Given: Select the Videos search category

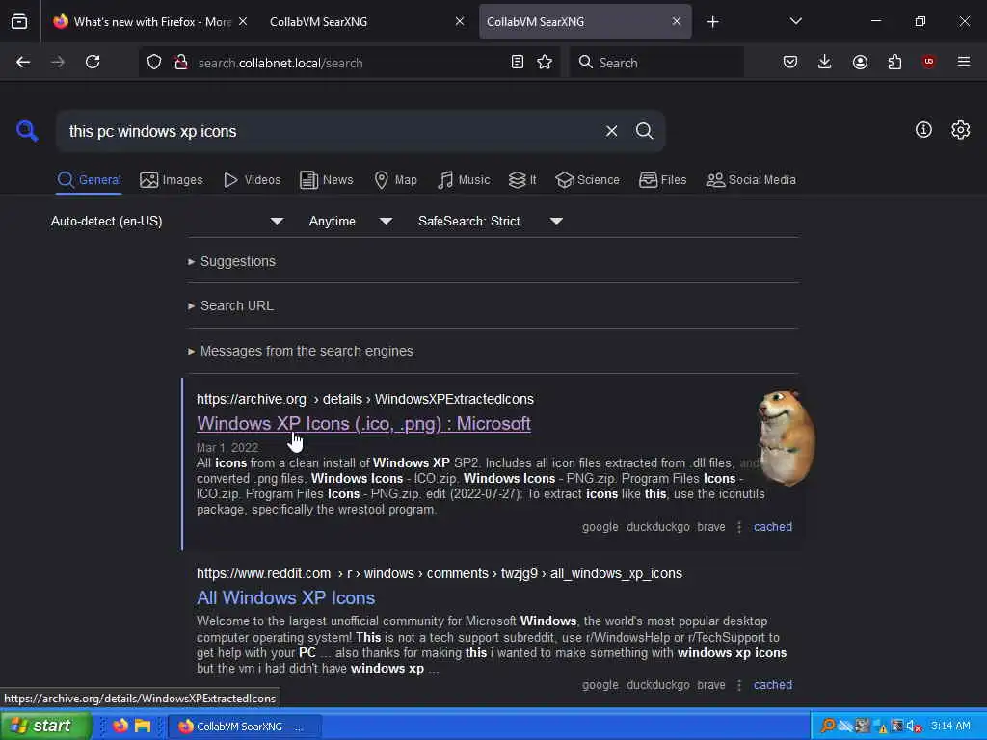Looking at the screenshot, I should [252, 180].
